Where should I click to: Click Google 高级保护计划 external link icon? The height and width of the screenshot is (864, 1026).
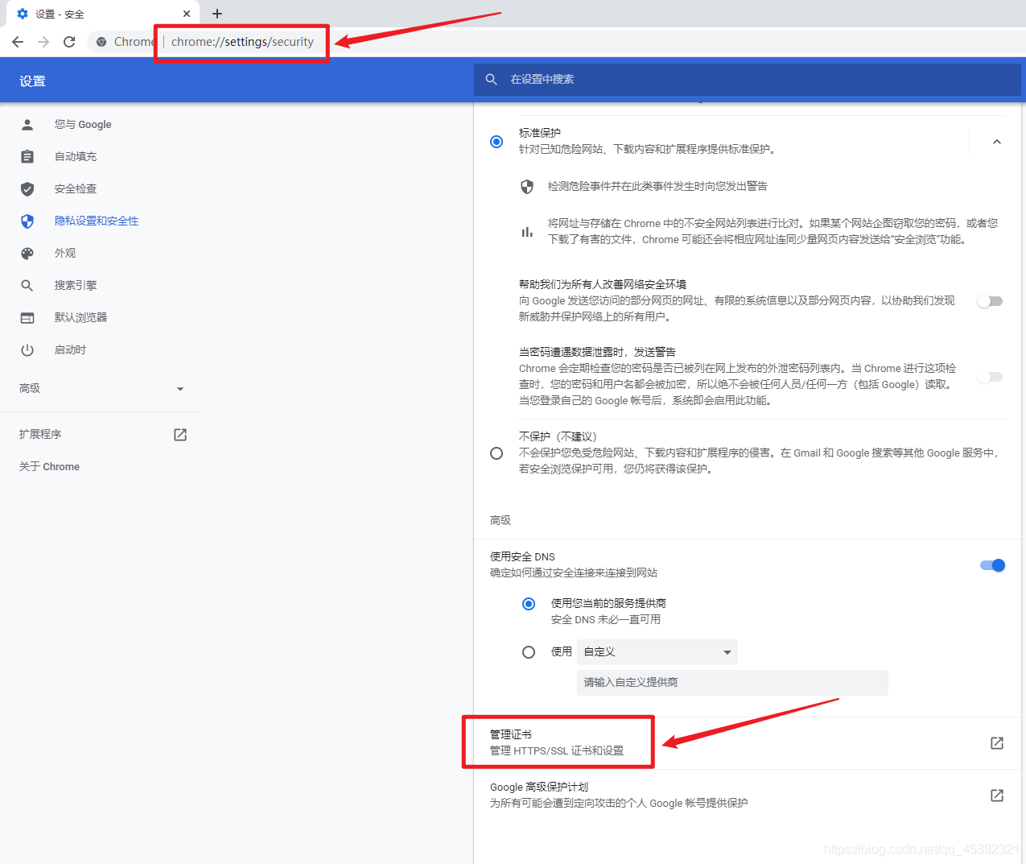coord(996,795)
